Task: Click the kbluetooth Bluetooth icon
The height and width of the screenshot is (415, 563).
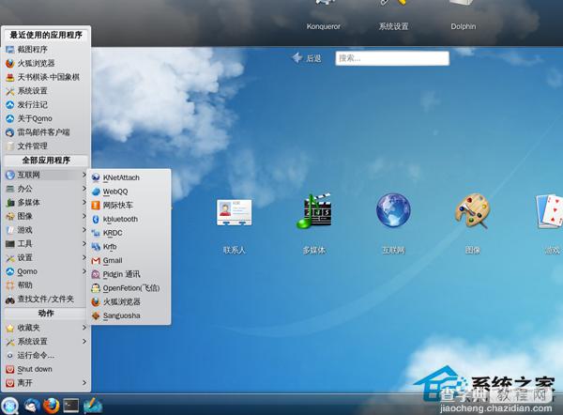Action: coord(96,219)
